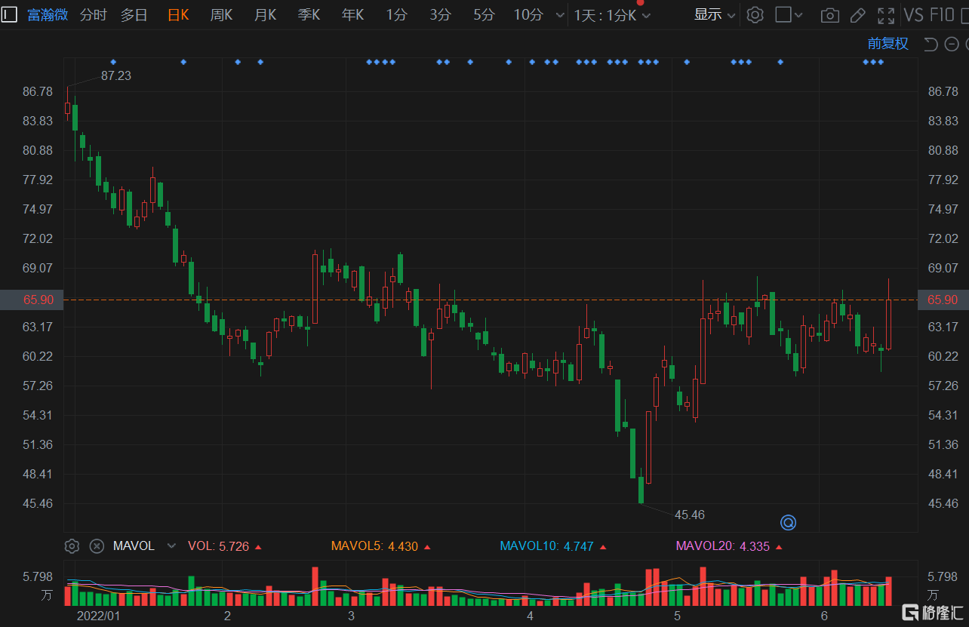Toggle 前复权 price adjustment mode
This screenshot has height=627, width=969.
click(x=887, y=44)
